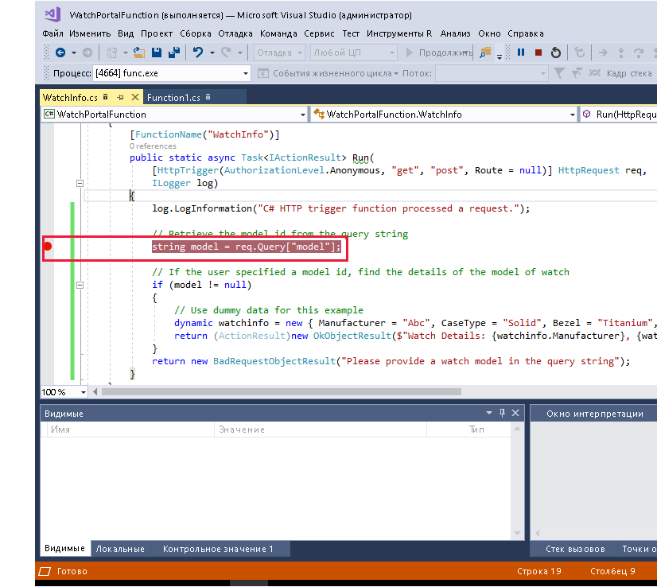Click the Navigate Forward arrow icon
Image resolution: width=657 pixels, height=587 pixels.
(x=87, y=52)
